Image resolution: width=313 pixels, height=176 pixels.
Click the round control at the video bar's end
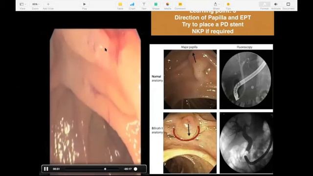pyautogui.click(x=135, y=169)
